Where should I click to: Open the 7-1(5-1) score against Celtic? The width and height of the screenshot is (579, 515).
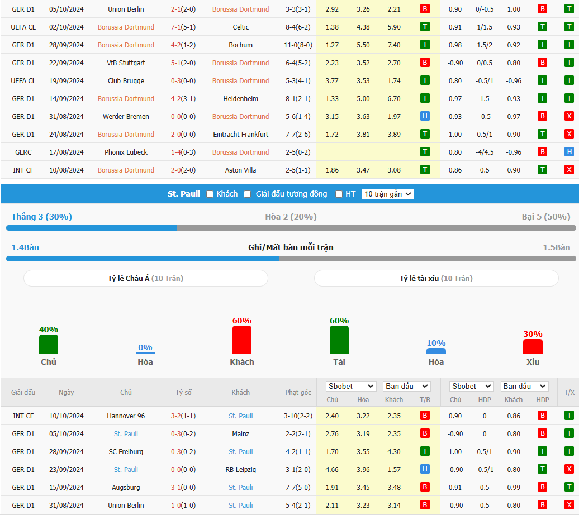[x=183, y=27]
